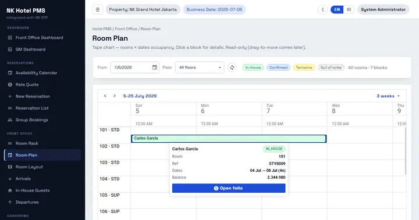This screenshot has height=220, width=419.
Task: Select ID language option
Action: point(349,10)
